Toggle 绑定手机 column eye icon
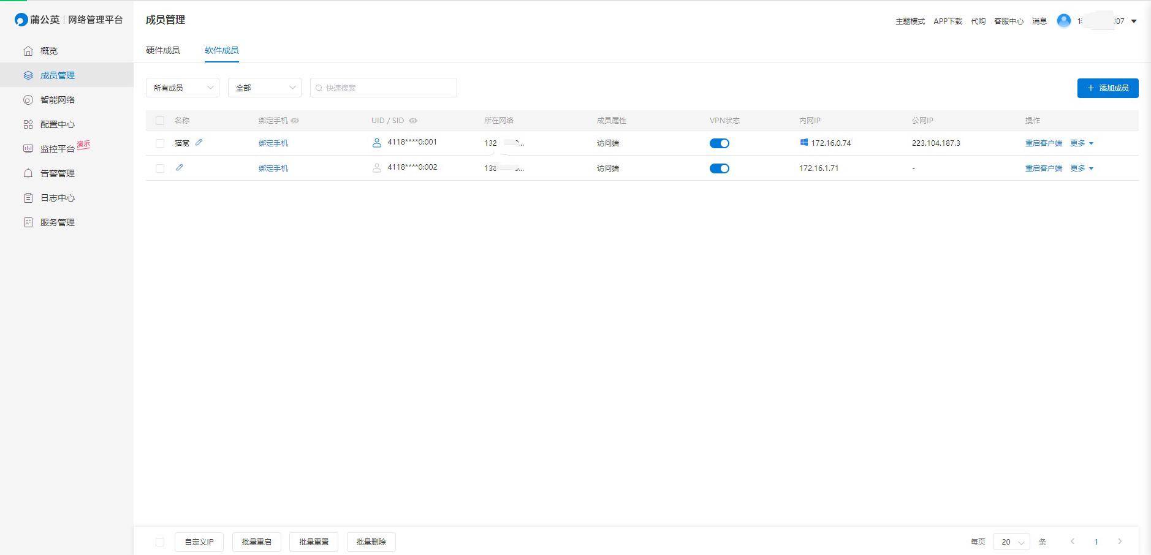Viewport: 1151px width, 555px height. coord(295,121)
